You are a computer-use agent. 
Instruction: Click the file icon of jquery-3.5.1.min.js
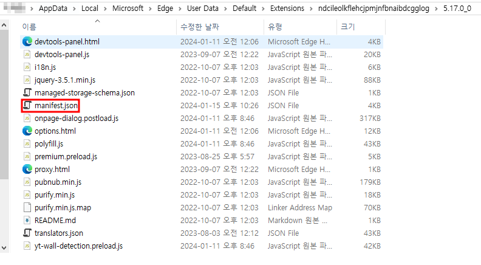27,80
